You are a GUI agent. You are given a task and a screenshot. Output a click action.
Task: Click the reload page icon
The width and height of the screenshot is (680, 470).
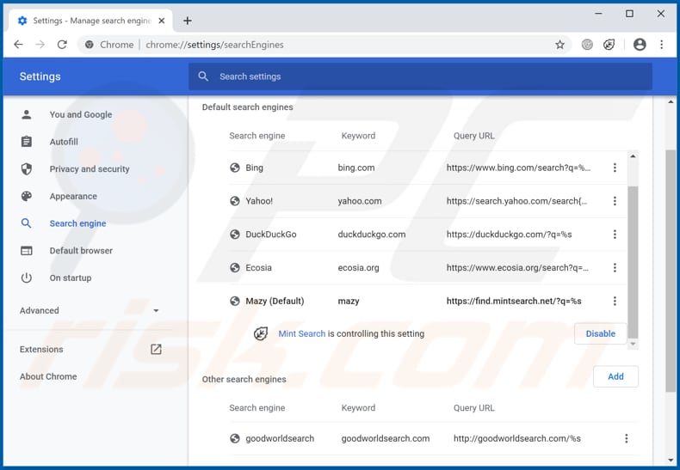pyautogui.click(x=62, y=45)
